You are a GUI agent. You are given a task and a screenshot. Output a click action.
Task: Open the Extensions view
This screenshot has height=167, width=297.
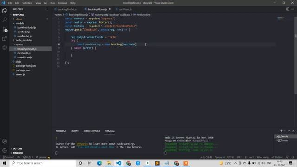tap(5, 39)
